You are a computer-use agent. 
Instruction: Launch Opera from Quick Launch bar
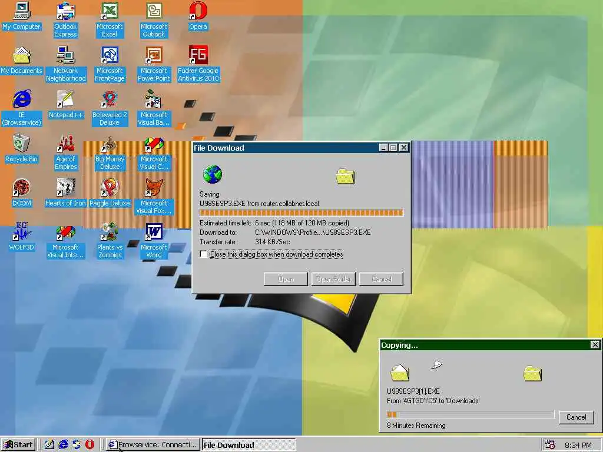[x=90, y=445]
